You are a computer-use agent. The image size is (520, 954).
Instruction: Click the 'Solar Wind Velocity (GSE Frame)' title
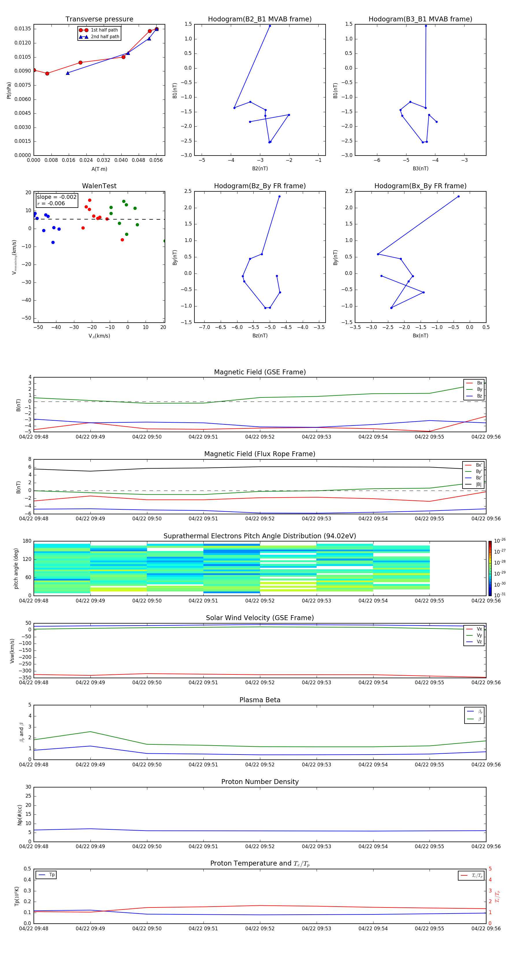pyautogui.click(x=260, y=618)
